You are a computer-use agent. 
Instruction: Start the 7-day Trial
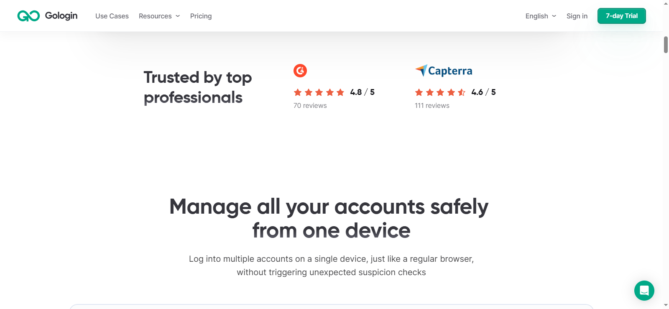[622, 16]
